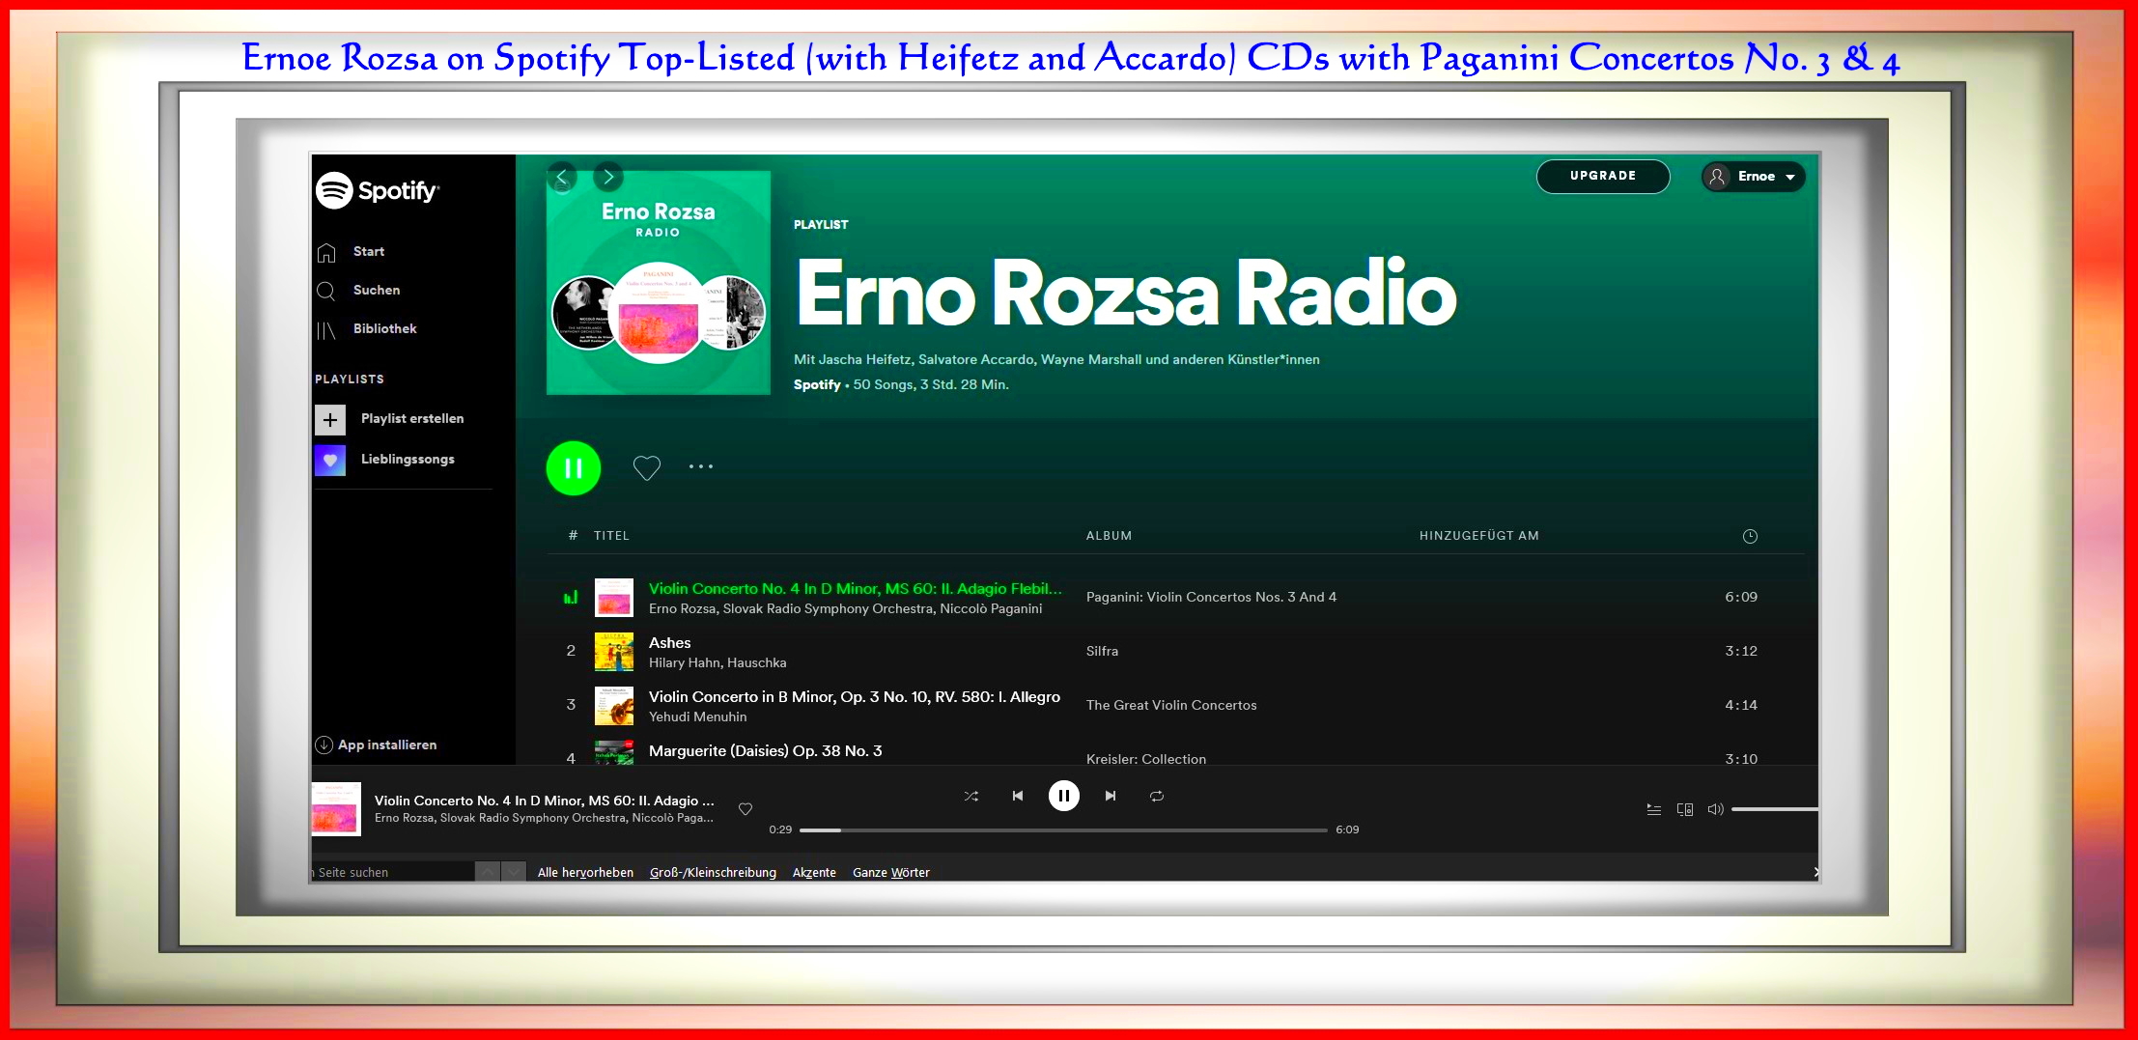Click App installieren link
Viewport: 2138px width, 1040px height.
(x=376, y=745)
